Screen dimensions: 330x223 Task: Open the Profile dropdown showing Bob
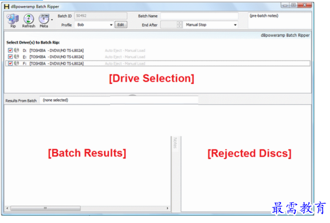click(x=94, y=25)
